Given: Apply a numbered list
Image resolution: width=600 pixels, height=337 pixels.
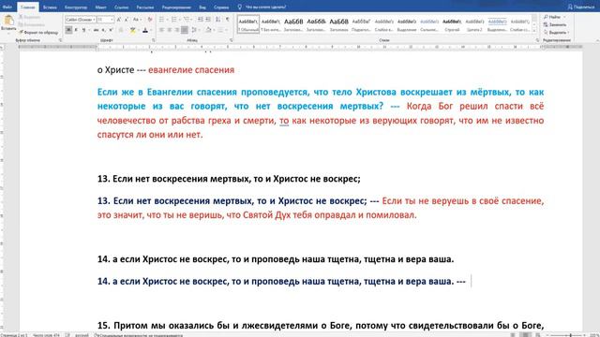Looking at the screenshot, I should [x=175, y=19].
